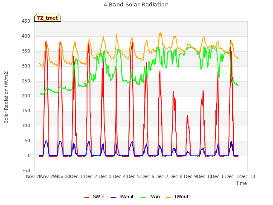Click the Dec 5 x-axis label
This screenshot has height=205, width=273.
(x=134, y=176)
